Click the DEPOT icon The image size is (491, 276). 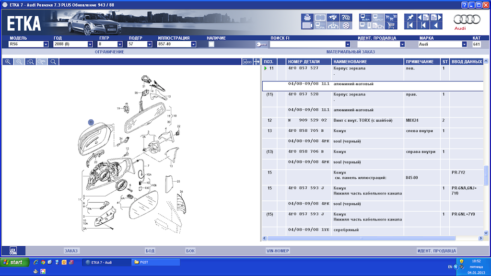[378, 17]
